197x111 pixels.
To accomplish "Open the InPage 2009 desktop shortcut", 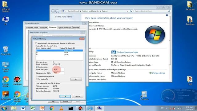I will tap(6, 95).
